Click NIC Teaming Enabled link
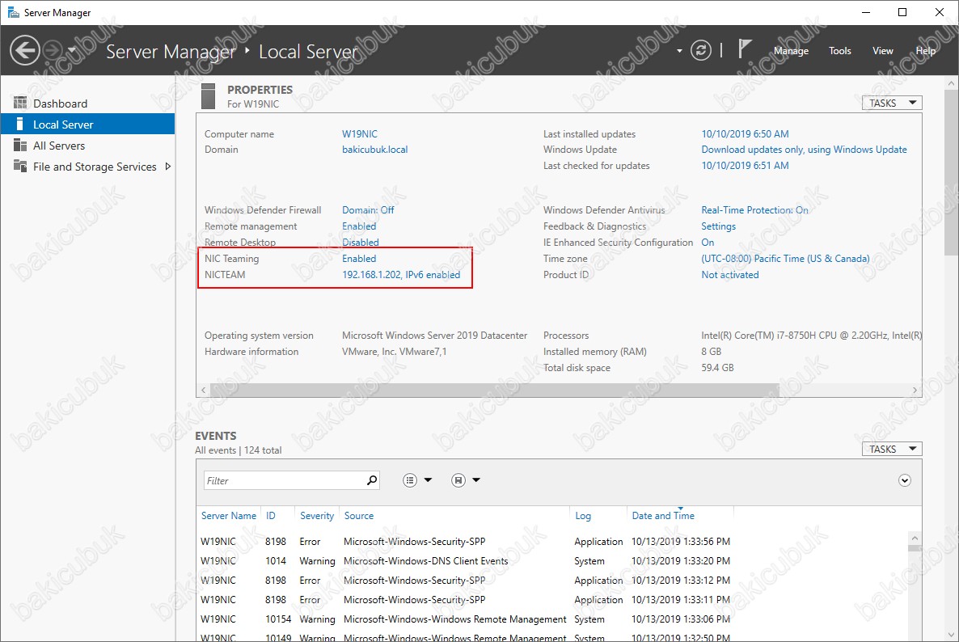The image size is (959, 642). tap(359, 259)
